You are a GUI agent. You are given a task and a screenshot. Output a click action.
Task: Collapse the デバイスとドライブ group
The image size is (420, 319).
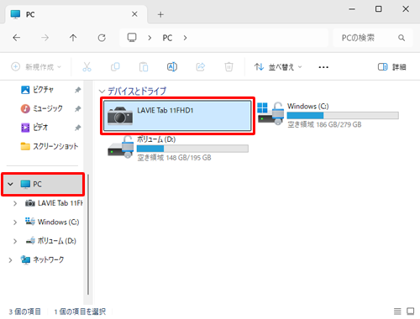pyautogui.click(x=102, y=92)
